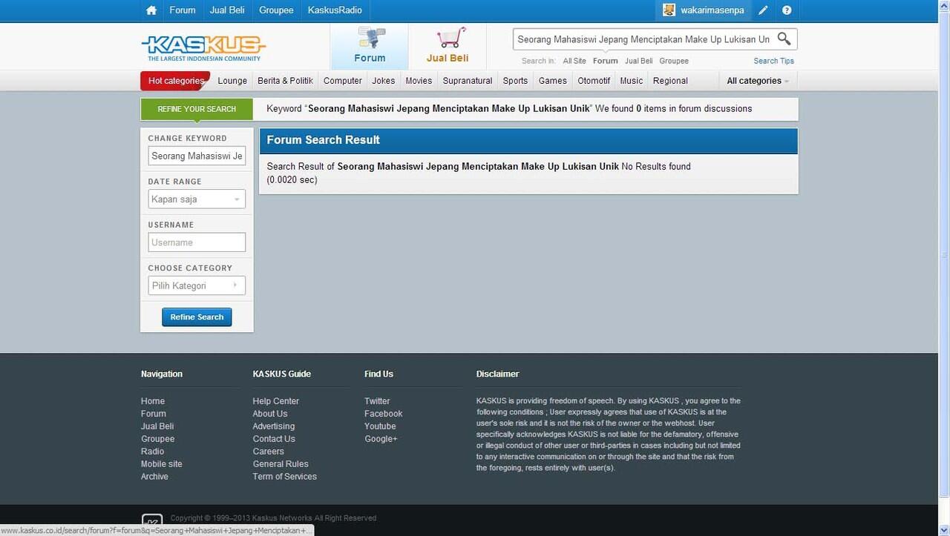Open the Kapan saja date range dropdown
Screen dimensions: 950x536
coord(197,199)
